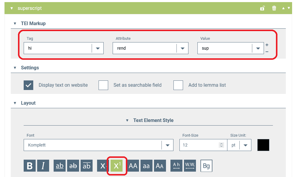296x177 pixels.
Task: Collapse the TEI Markup section
Action: coord(15,24)
